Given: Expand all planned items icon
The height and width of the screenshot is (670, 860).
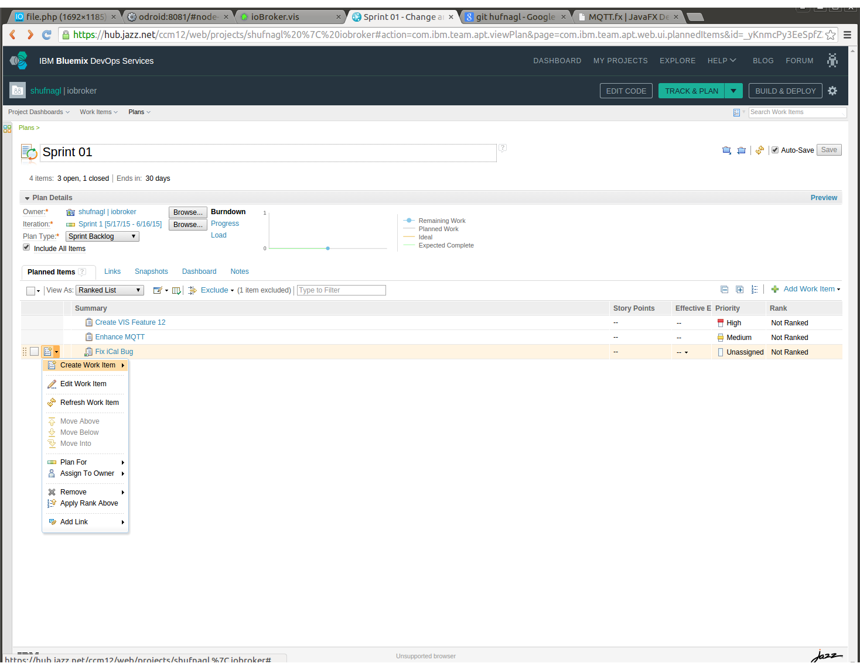Looking at the screenshot, I should [x=740, y=290].
